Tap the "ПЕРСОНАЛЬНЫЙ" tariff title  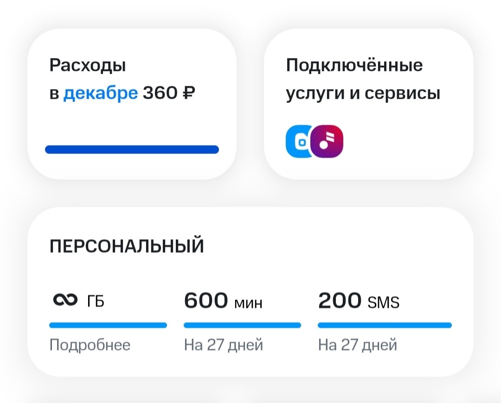[x=127, y=246]
